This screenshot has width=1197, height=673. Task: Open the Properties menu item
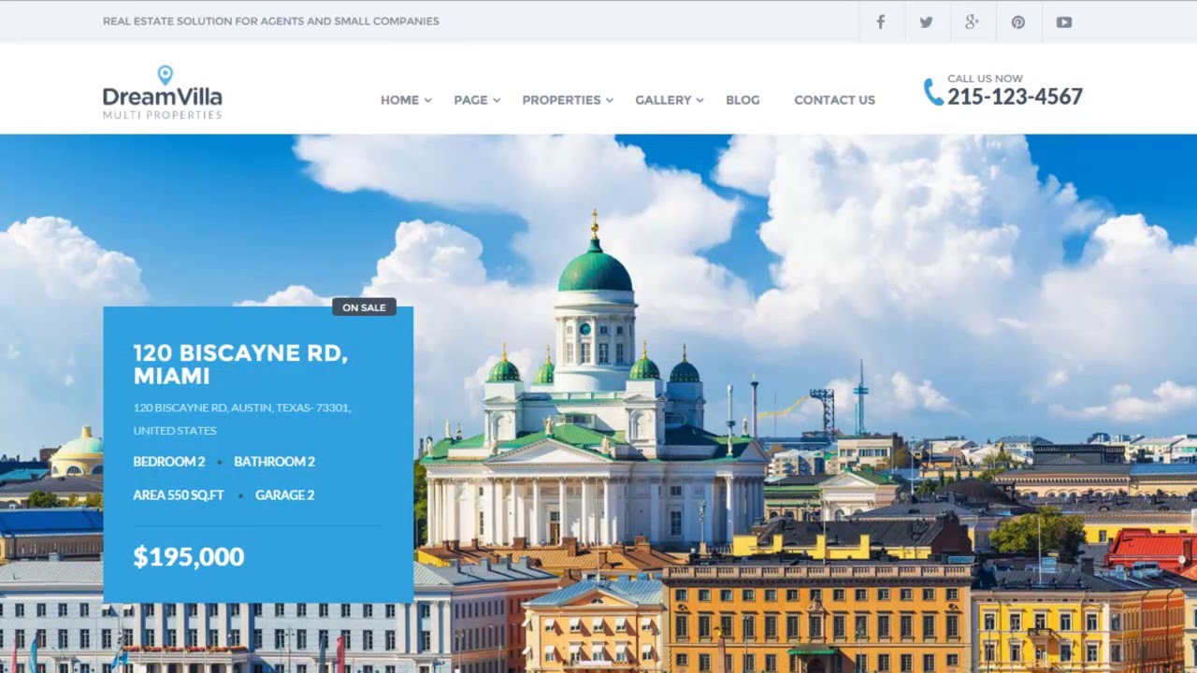pyautogui.click(x=561, y=100)
